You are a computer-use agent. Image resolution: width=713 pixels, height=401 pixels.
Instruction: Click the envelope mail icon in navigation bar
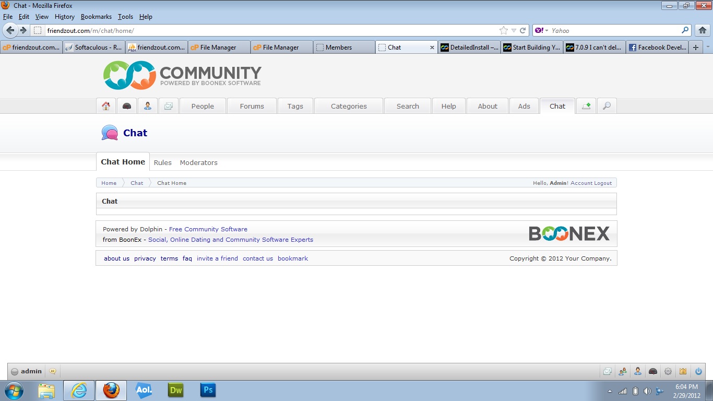pos(169,106)
